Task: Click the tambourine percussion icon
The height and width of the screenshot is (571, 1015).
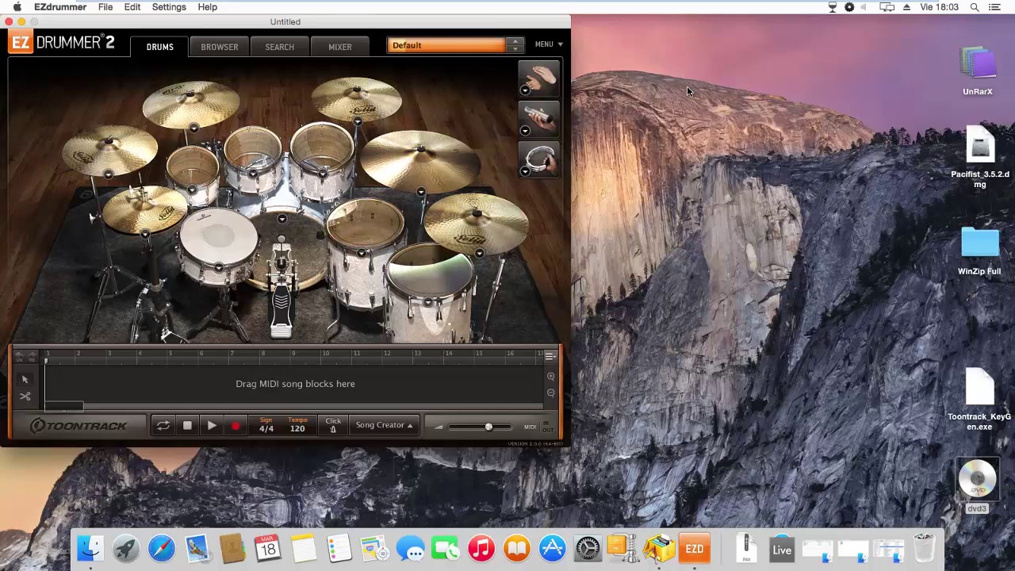Action: (x=539, y=159)
